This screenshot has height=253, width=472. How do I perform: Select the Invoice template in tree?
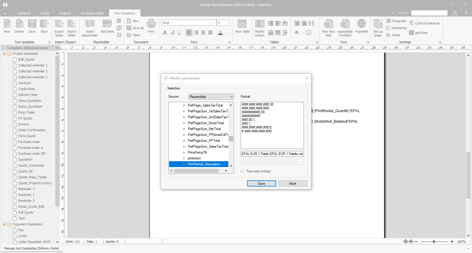(x=24, y=124)
